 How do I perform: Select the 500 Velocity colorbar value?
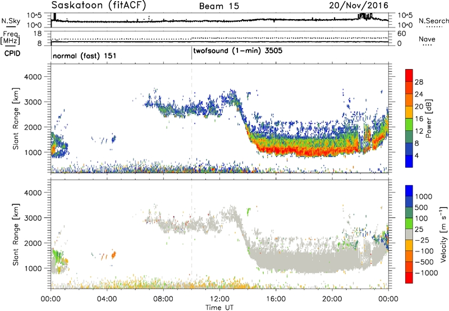pyautogui.click(x=421, y=207)
